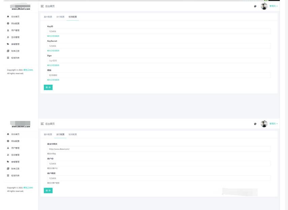Open 账单记录 icon in the lower panel sidebar
Viewport: 288px width, 210px height.
pyautogui.click(x=8, y=169)
